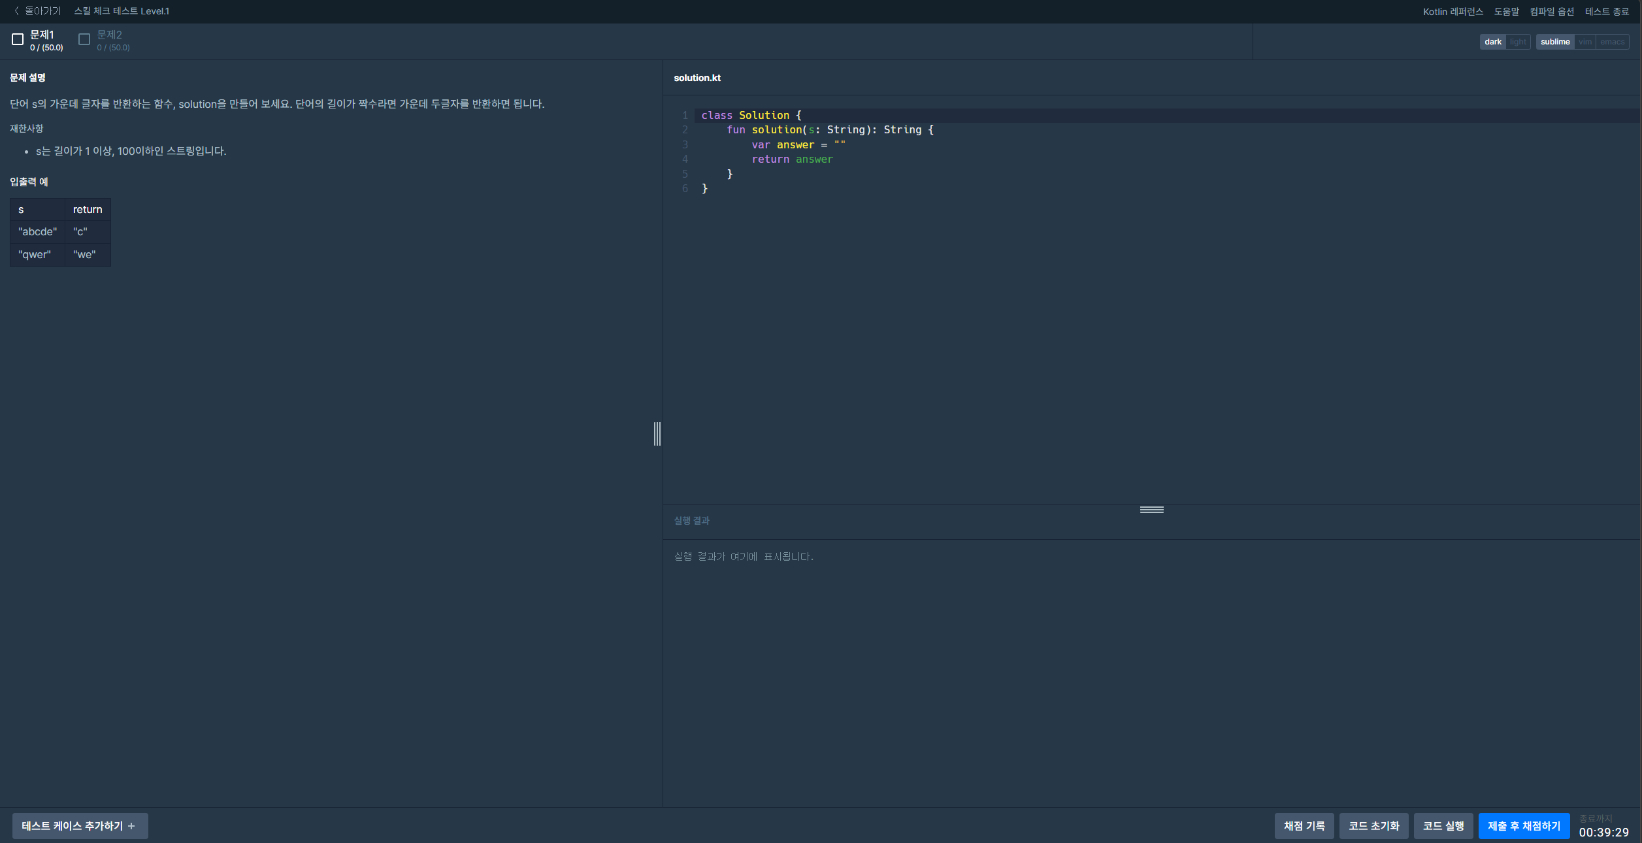
Task: Click the 문제2 checkbox icon
Action: (x=84, y=40)
